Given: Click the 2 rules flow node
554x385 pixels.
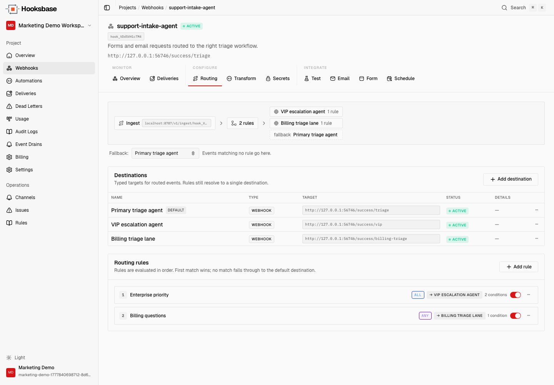Looking at the screenshot, I should pos(242,123).
